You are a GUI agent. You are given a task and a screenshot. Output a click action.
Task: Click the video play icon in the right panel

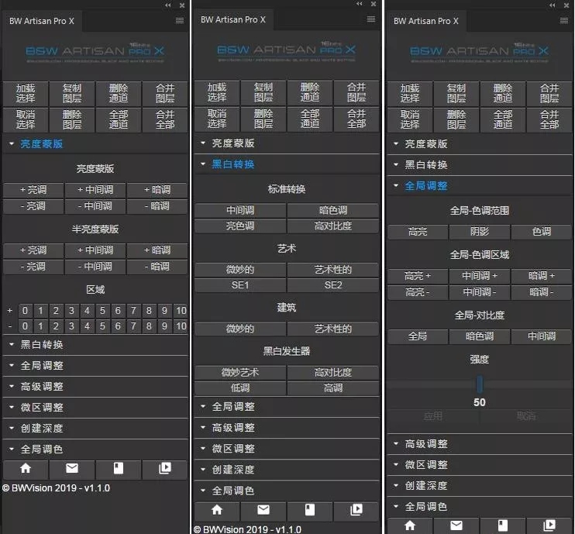[x=549, y=525]
